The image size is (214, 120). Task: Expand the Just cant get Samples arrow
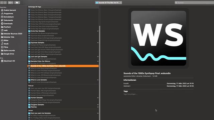tap(98, 57)
